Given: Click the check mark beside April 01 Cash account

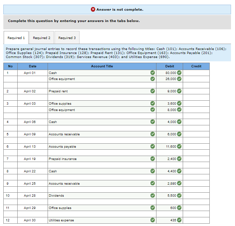Looking at the screenshot, I should 152,73.
